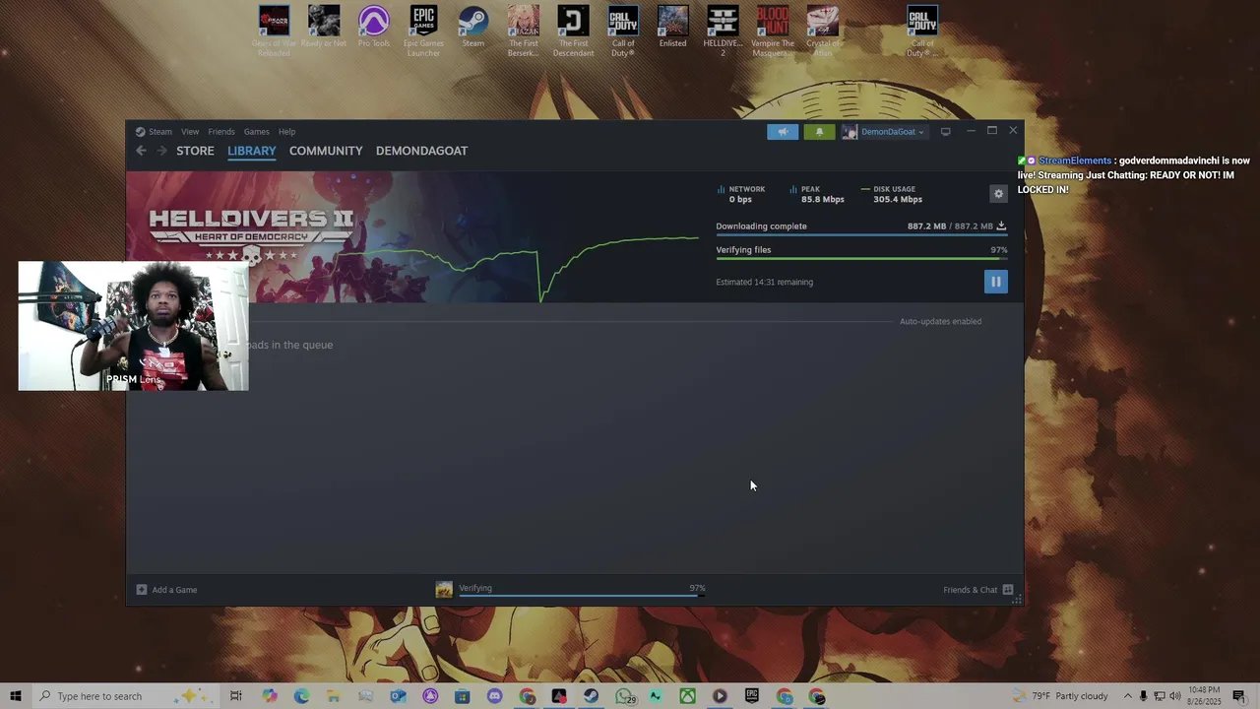Open Steam notifications bell
Image resolution: width=1260 pixels, height=709 pixels.
(819, 132)
